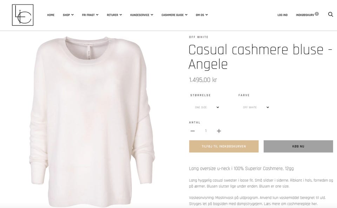Open the search magnifier icon
Screen dimensions: 337x208
(x=331, y=15)
